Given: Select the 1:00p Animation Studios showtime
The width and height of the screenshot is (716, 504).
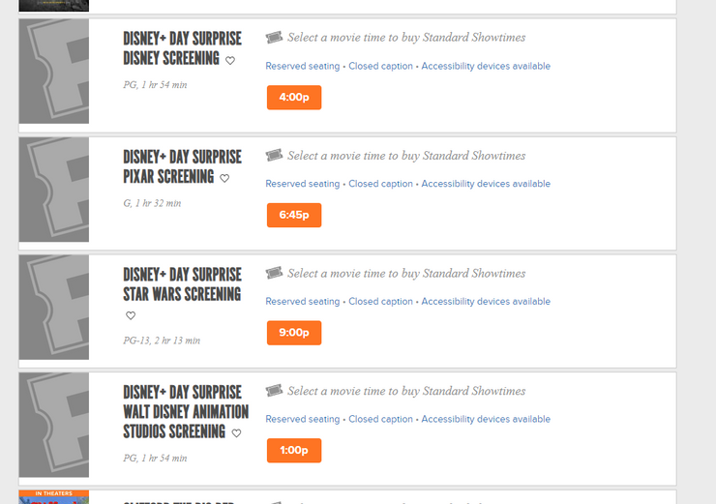Looking at the screenshot, I should click(293, 451).
